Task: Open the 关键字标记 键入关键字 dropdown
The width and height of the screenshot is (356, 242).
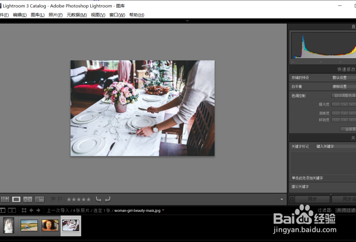Action: coord(336,146)
